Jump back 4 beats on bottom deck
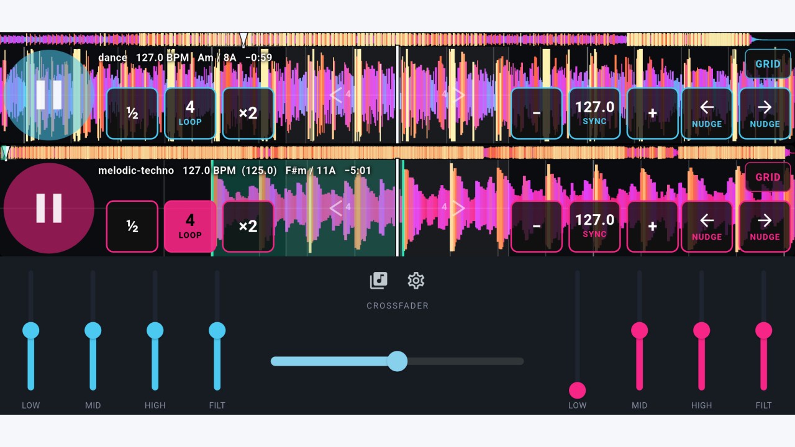This screenshot has width=795, height=447. point(340,207)
